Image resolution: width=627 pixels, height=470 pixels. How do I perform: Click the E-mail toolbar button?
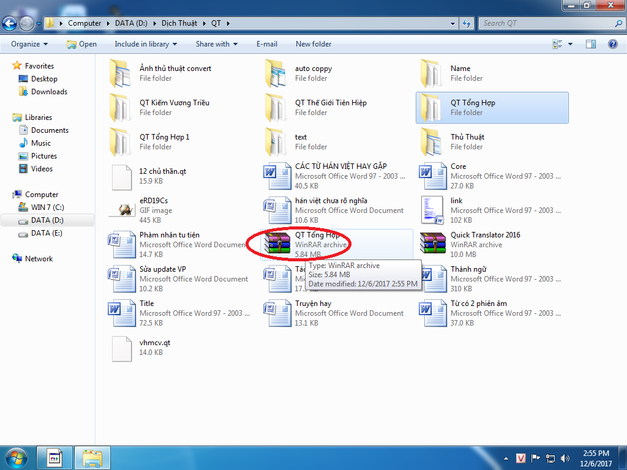coord(267,44)
